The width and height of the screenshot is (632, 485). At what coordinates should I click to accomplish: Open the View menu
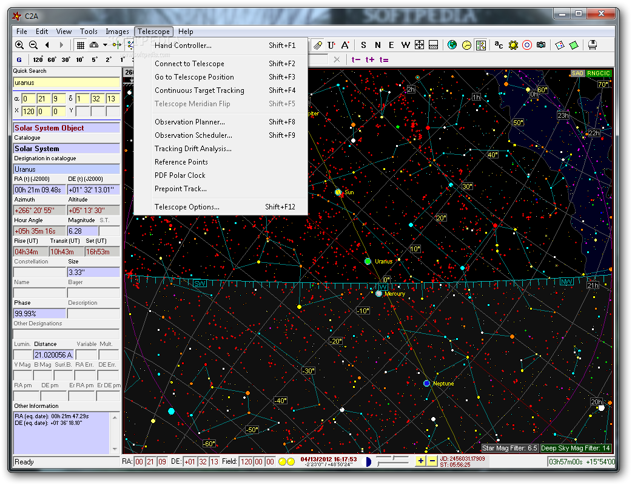coord(64,32)
